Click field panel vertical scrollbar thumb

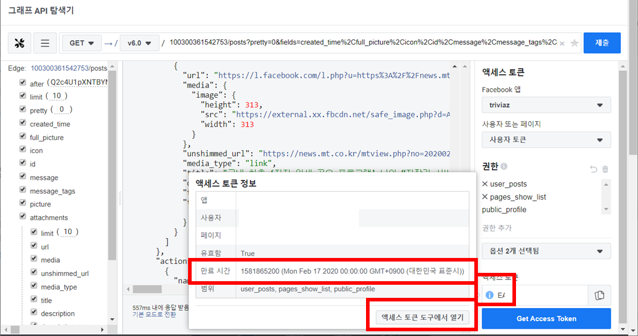tap(112, 165)
